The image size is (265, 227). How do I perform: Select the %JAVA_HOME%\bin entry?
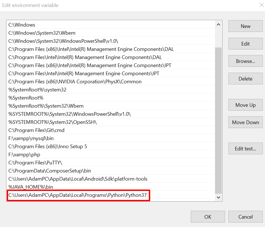tap(56, 187)
